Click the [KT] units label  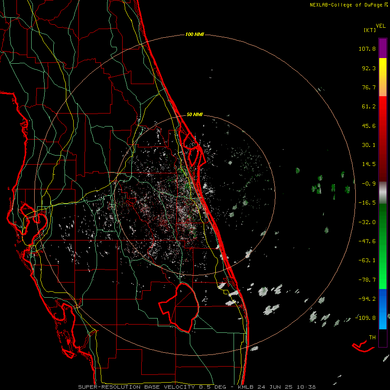370,30
